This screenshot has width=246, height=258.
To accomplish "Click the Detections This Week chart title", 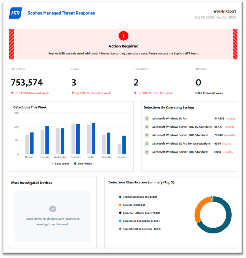I will pyautogui.click(x=30, y=107).
